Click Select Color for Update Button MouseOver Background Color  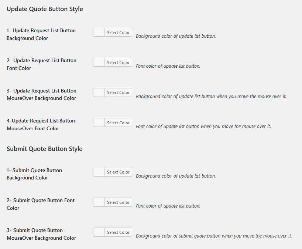[x=118, y=92]
